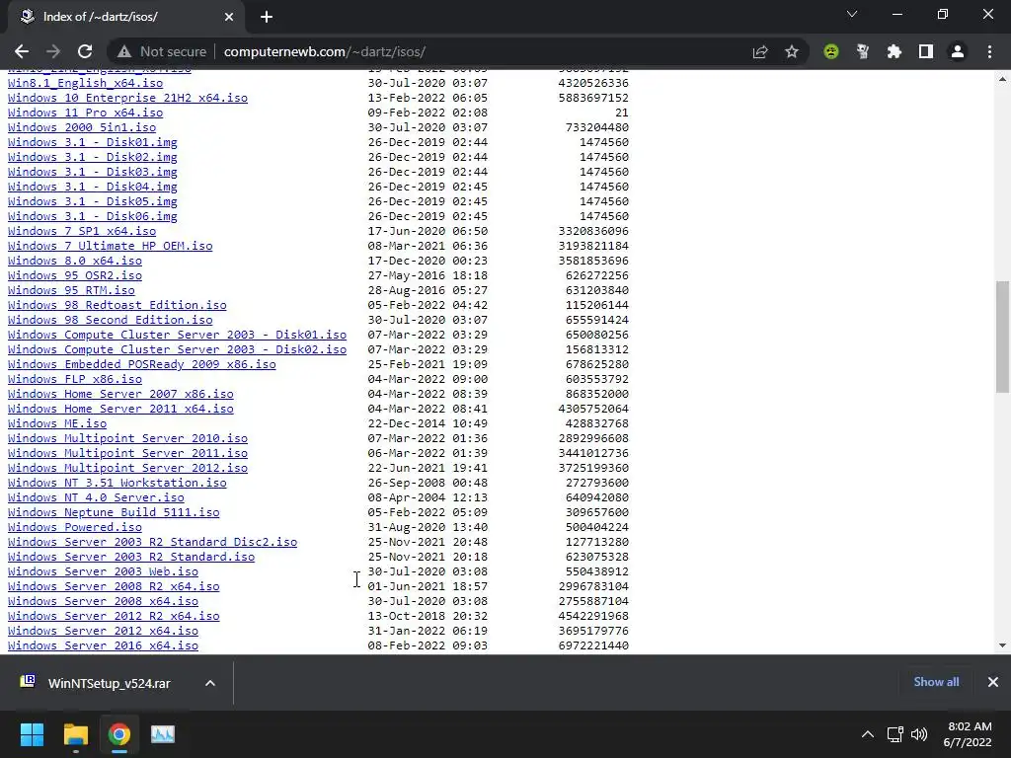1011x758 pixels.
Task: Open File Explorer from the taskbar
Action: pyautogui.click(x=75, y=734)
